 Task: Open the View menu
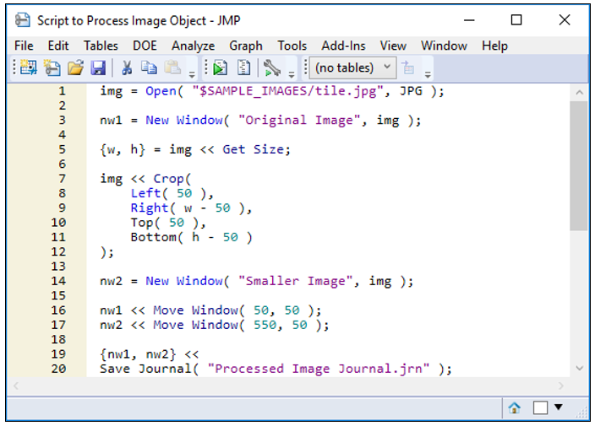[393, 46]
